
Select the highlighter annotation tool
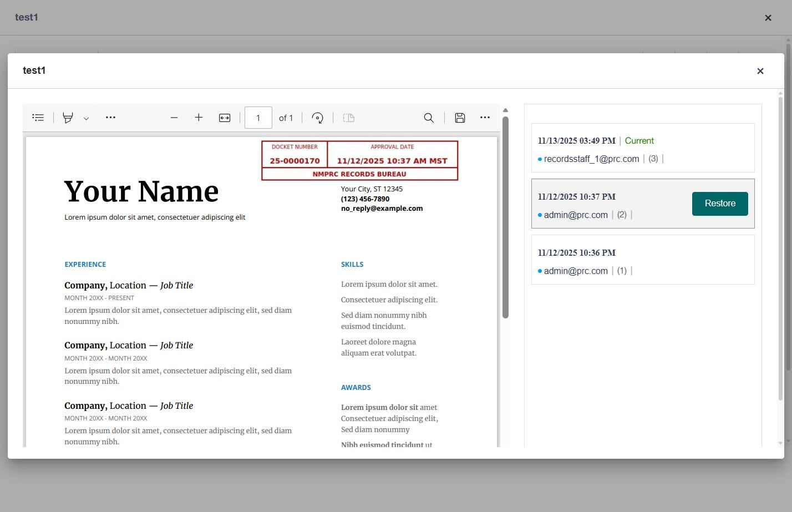click(68, 118)
